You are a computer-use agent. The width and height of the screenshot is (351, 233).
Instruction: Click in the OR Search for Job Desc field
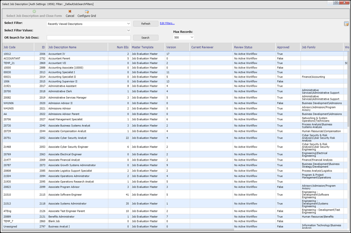coord(89,38)
